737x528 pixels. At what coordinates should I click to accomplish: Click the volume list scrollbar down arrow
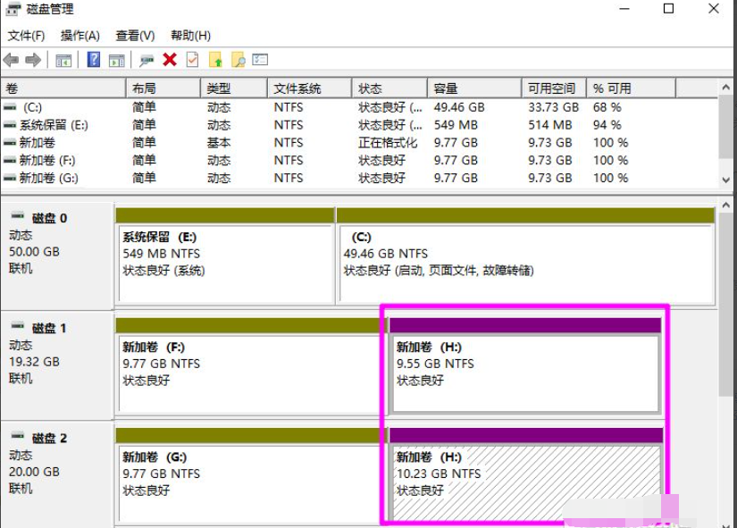click(725, 179)
